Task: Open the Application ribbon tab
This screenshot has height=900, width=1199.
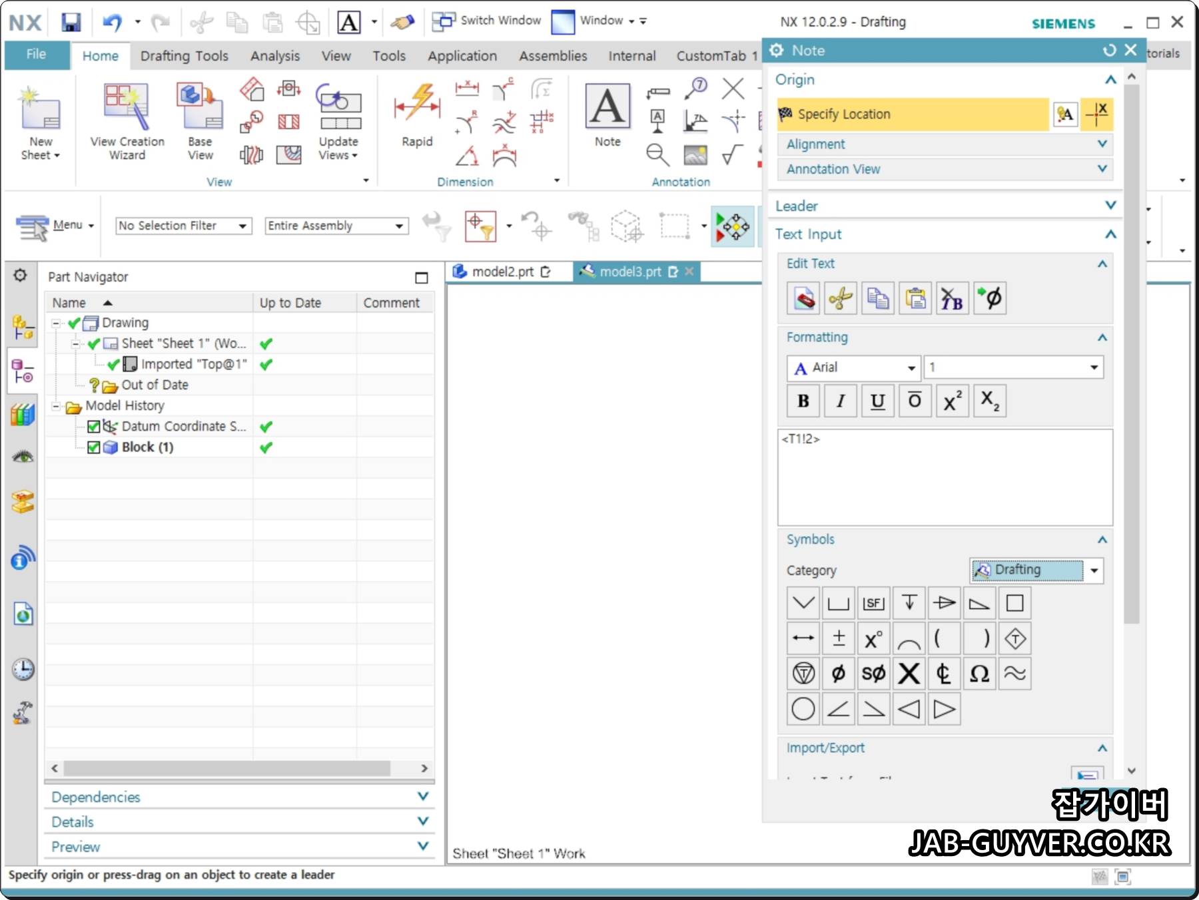Action: 462,56
